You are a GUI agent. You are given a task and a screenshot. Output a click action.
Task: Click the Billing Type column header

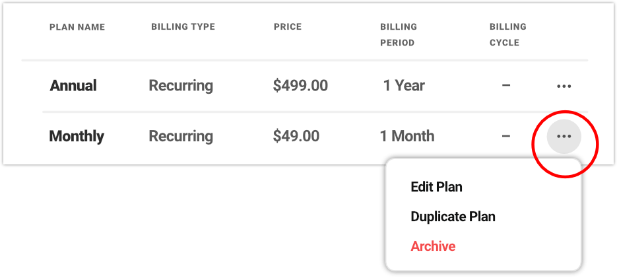(x=183, y=27)
